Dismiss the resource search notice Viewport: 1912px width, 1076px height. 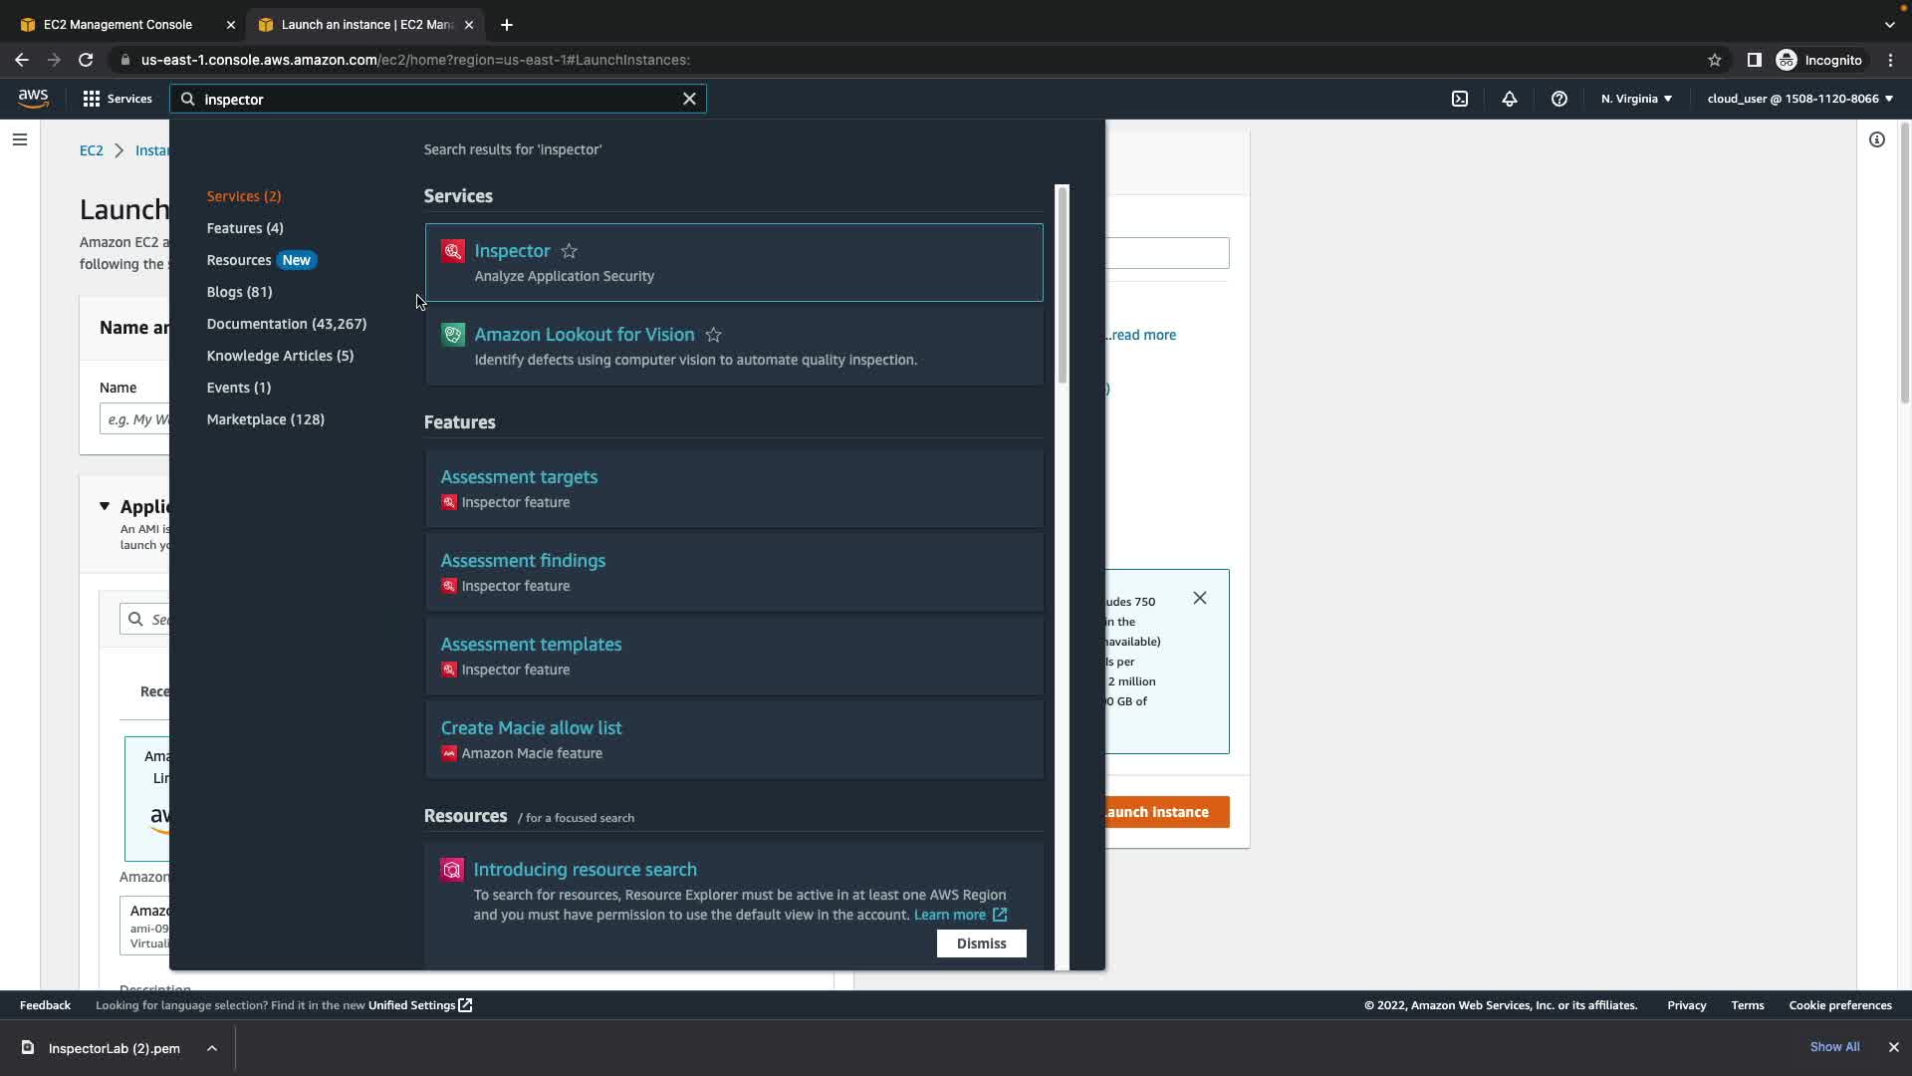point(981,943)
